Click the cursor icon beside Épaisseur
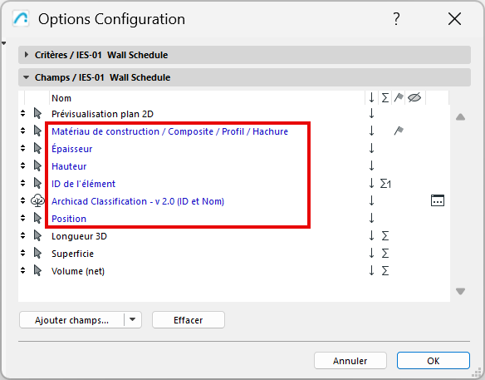Image resolution: width=485 pixels, height=380 pixels. pos(37,148)
